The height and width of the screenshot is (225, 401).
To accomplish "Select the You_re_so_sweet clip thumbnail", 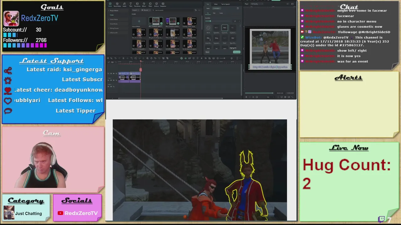I will click(139, 32).
